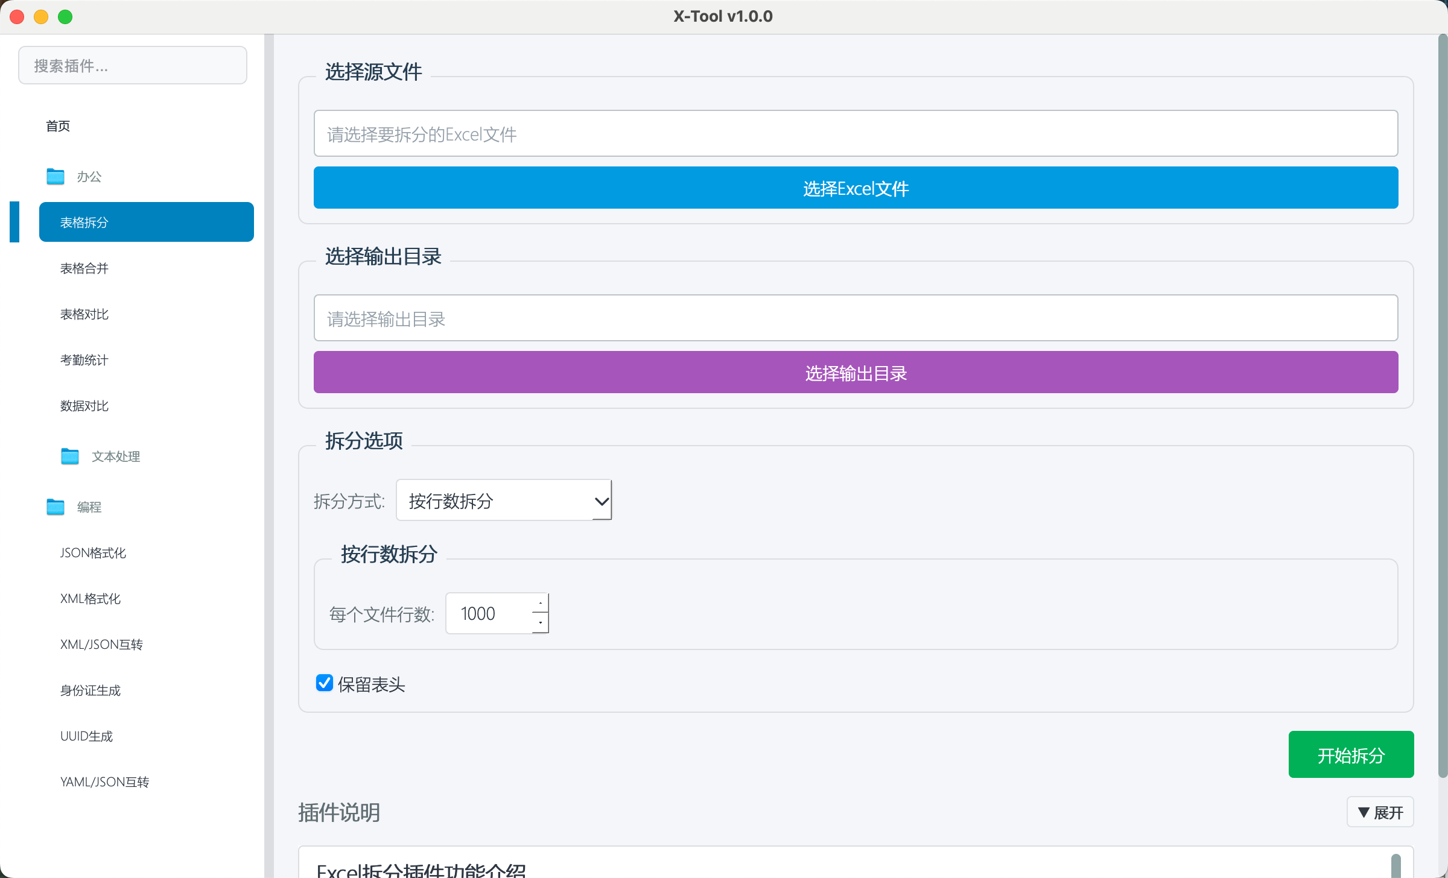The height and width of the screenshot is (878, 1448).
Task: Expand the 插件说明 section with 展开
Action: pos(1380,812)
